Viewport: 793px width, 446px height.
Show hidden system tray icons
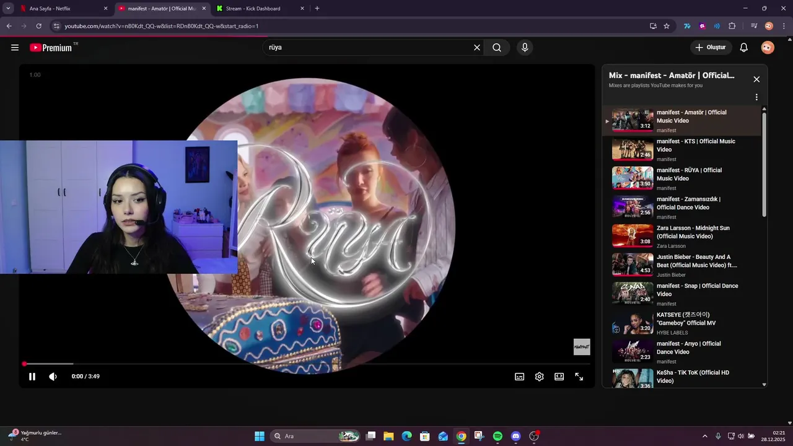[704, 436]
